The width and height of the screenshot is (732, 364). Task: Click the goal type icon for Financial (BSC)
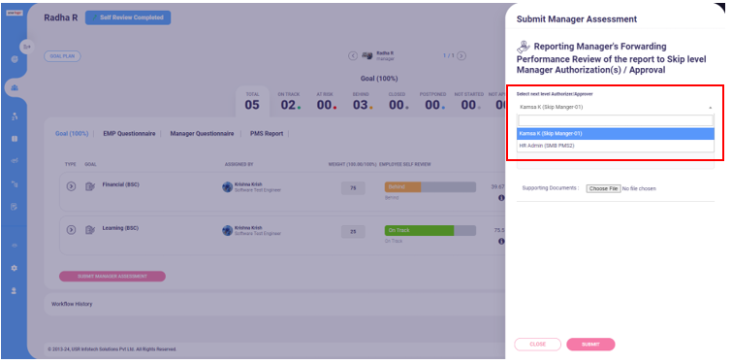tap(90, 186)
